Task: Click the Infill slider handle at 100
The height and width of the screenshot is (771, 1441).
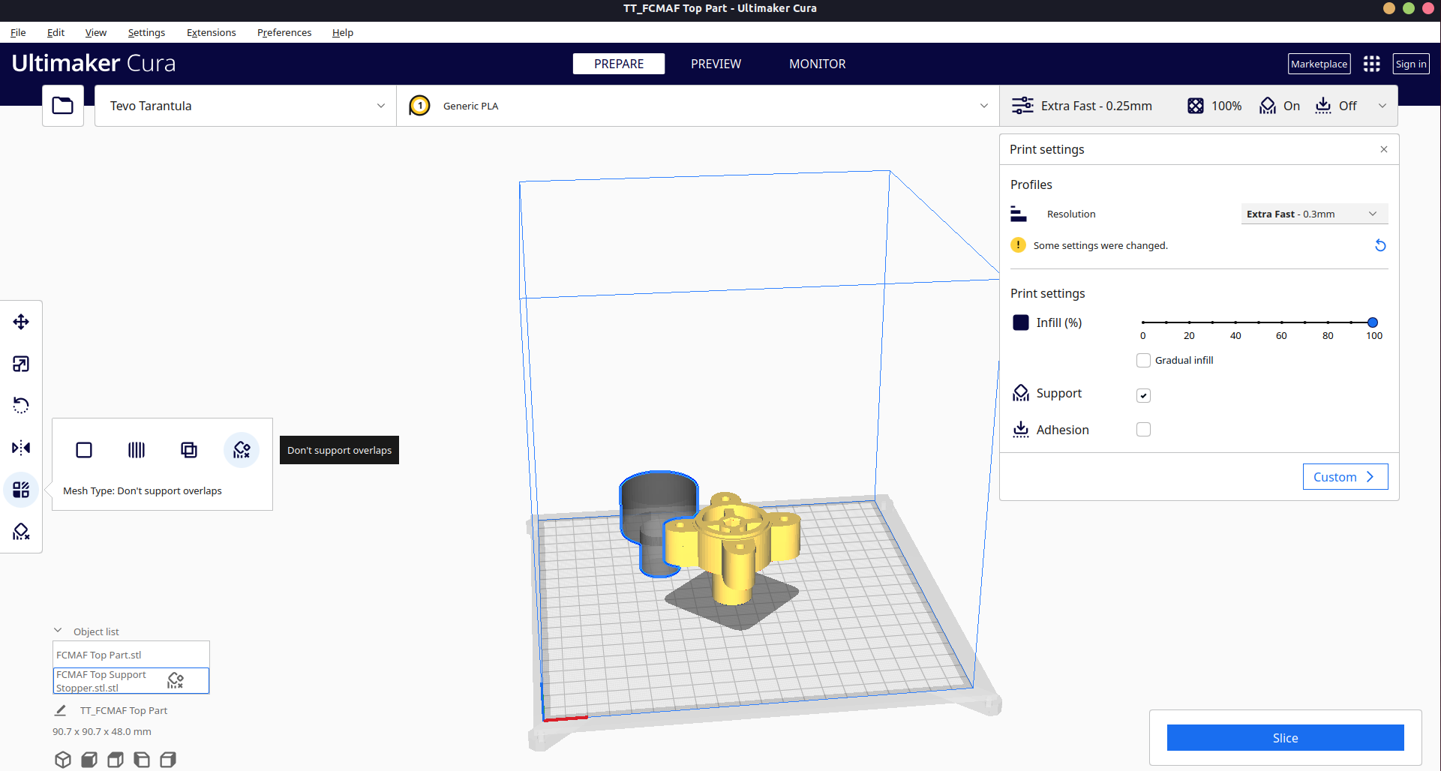Action: click(1373, 322)
